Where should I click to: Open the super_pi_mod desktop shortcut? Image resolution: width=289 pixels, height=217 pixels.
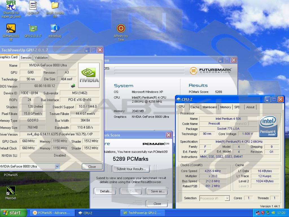[11, 9]
